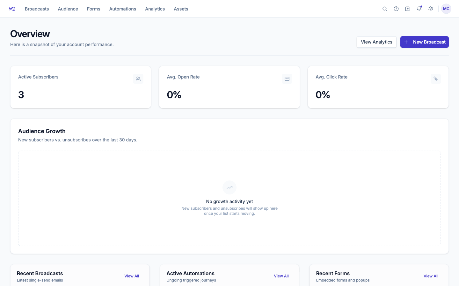This screenshot has width=459, height=286.
Task: Click the 'Avg. Open Rate' label
Action: click(x=183, y=77)
